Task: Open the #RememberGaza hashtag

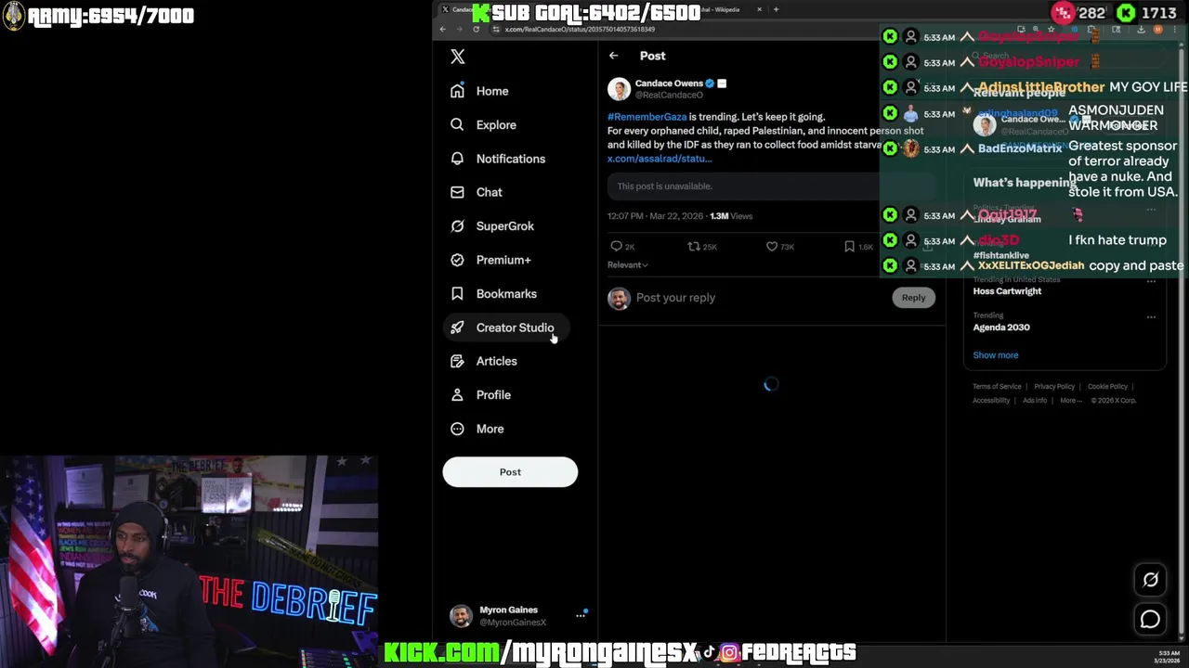Action: click(x=647, y=117)
